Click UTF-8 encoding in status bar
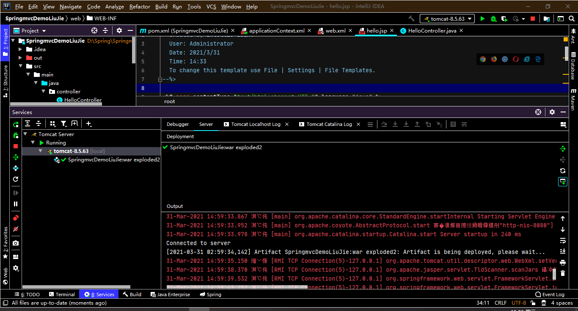Viewport: 578px width, 311px height. [x=519, y=303]
